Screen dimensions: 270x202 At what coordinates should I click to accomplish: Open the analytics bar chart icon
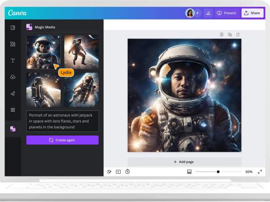[208, 13]
